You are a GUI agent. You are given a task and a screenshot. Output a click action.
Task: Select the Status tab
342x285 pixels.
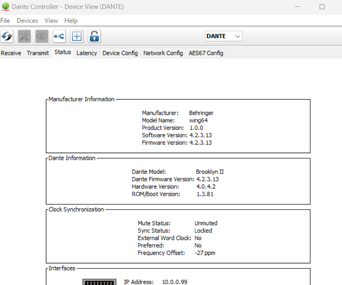click(63, 52)
